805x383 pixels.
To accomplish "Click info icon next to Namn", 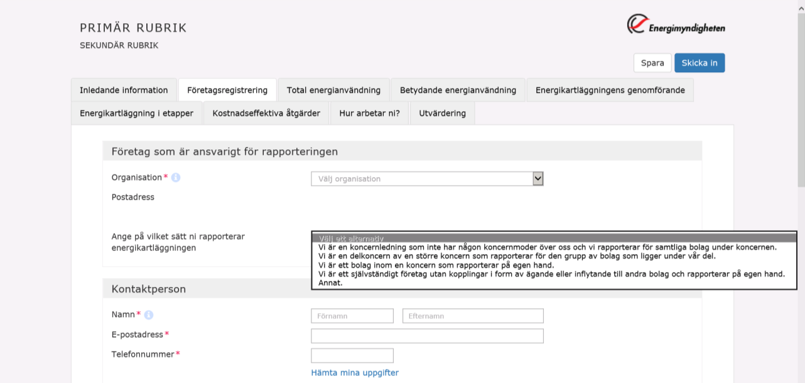I will [x=149, y=315].
